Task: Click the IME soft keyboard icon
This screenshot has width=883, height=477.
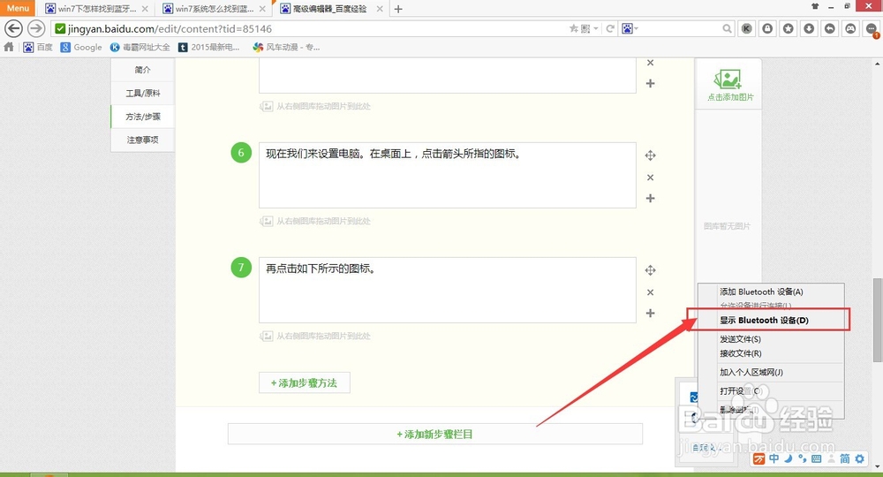Action: [x=817, y=459]
